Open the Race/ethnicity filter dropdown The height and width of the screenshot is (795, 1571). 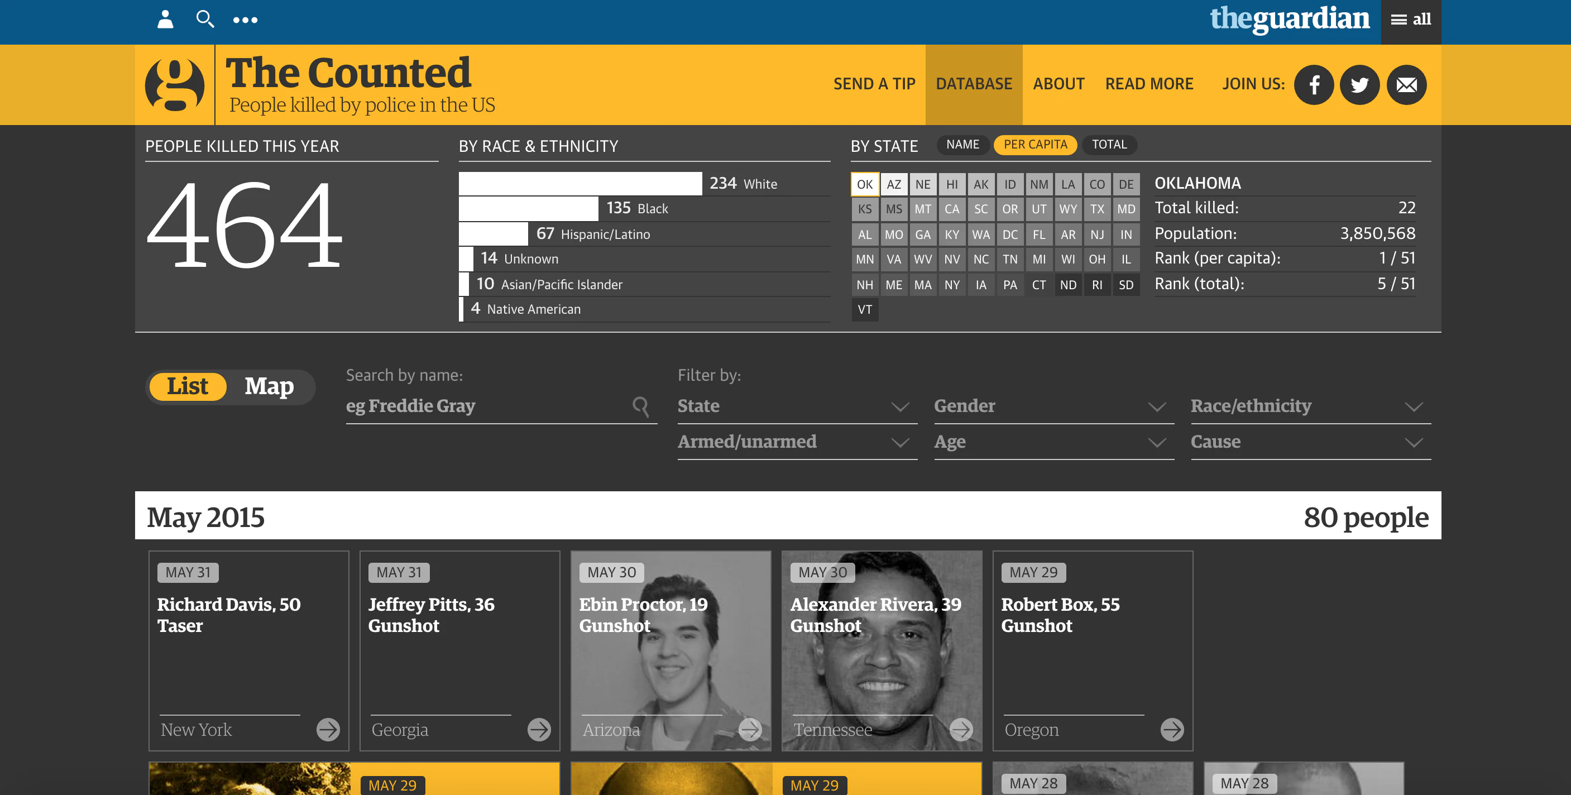click(x=1310, y=406)
